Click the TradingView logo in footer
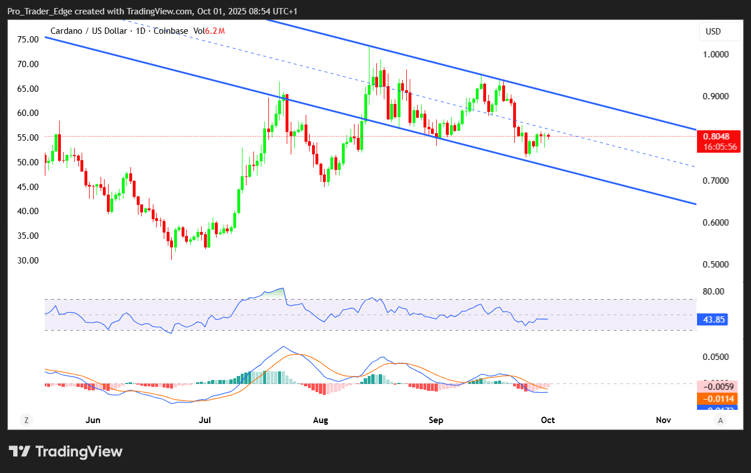This screenshot has height=473, width=751. [66, 452]
